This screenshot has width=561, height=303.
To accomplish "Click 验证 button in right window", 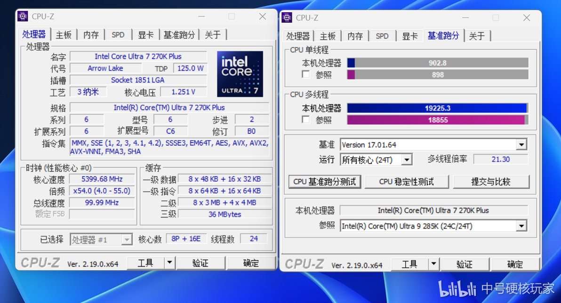I will pyautogui.click(x=465, y=264).
